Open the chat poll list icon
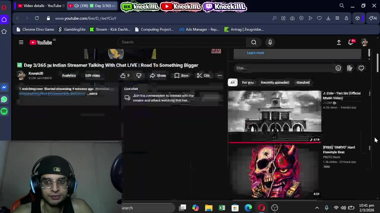 [350, 68]
